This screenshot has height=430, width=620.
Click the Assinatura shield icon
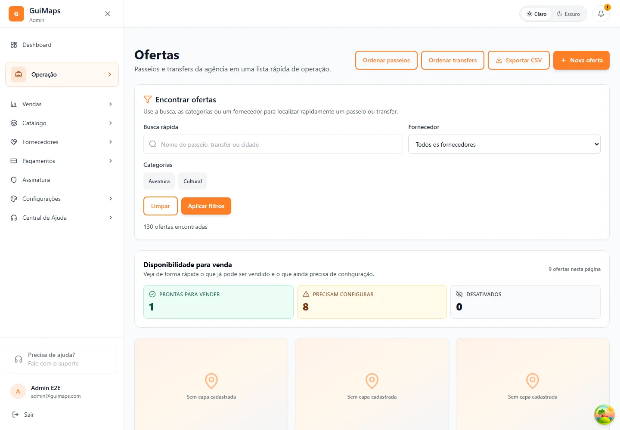tap(14, 180)
